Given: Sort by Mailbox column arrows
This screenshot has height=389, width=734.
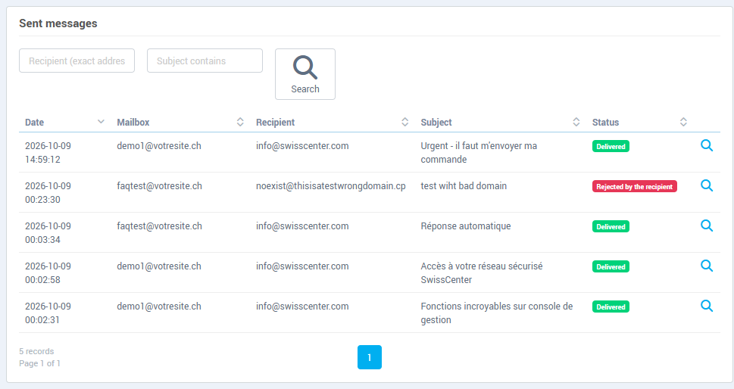Looking at the screenshot, I should [x=240, y=122].
